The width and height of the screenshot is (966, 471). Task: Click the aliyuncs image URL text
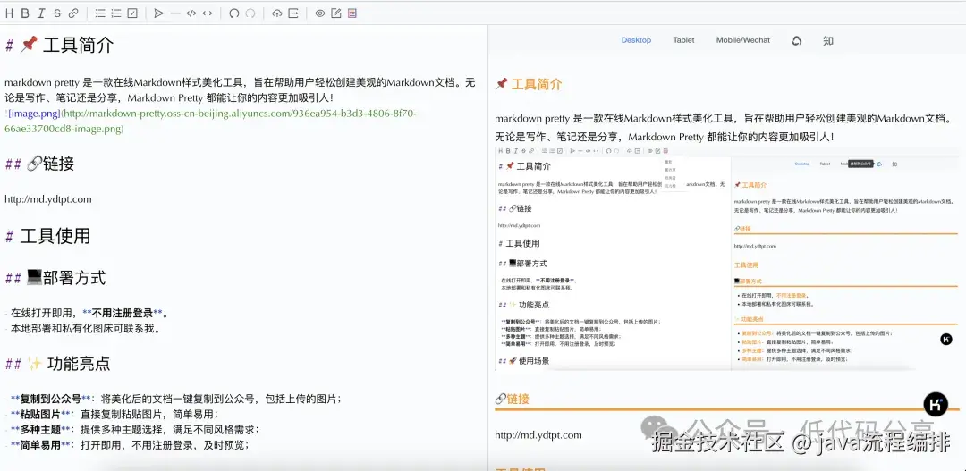[210, 122]
